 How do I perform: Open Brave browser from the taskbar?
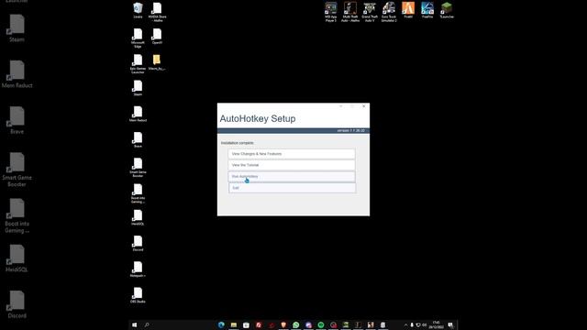coord(283,324)
